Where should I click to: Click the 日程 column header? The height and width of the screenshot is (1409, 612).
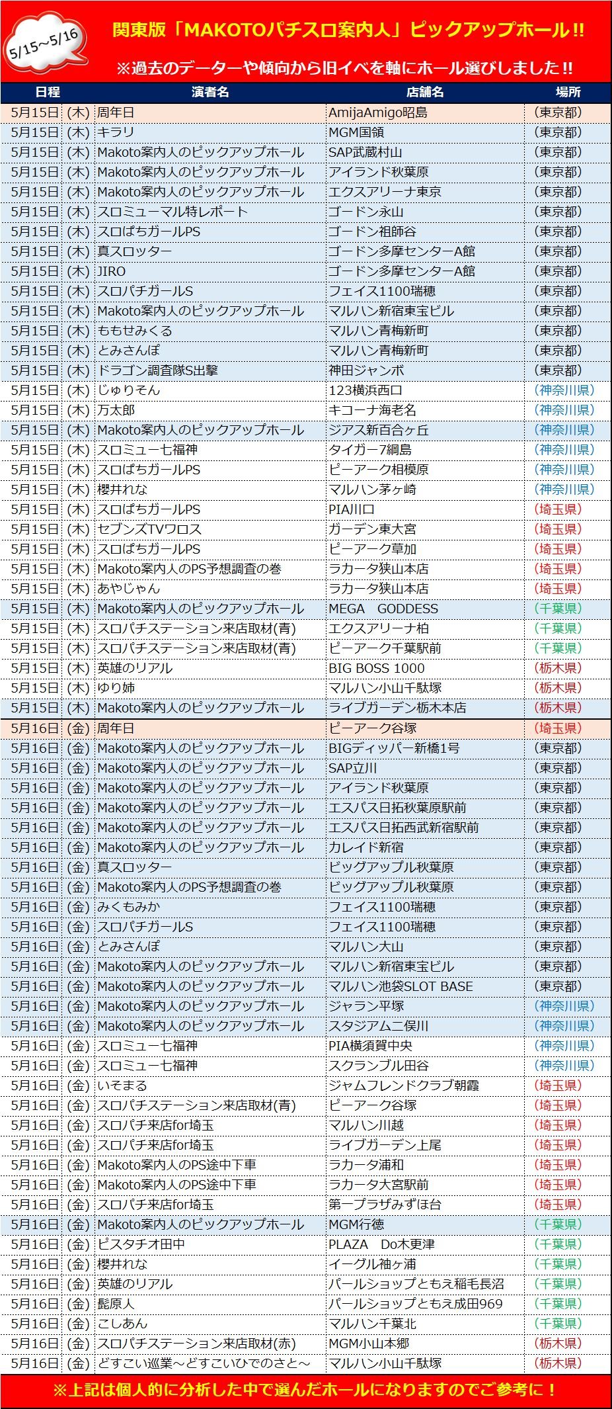[48, 93]
